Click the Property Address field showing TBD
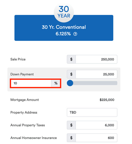132x144 pixels. pos(92,112)
